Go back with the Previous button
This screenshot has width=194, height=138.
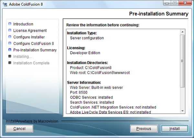point(144,129)
